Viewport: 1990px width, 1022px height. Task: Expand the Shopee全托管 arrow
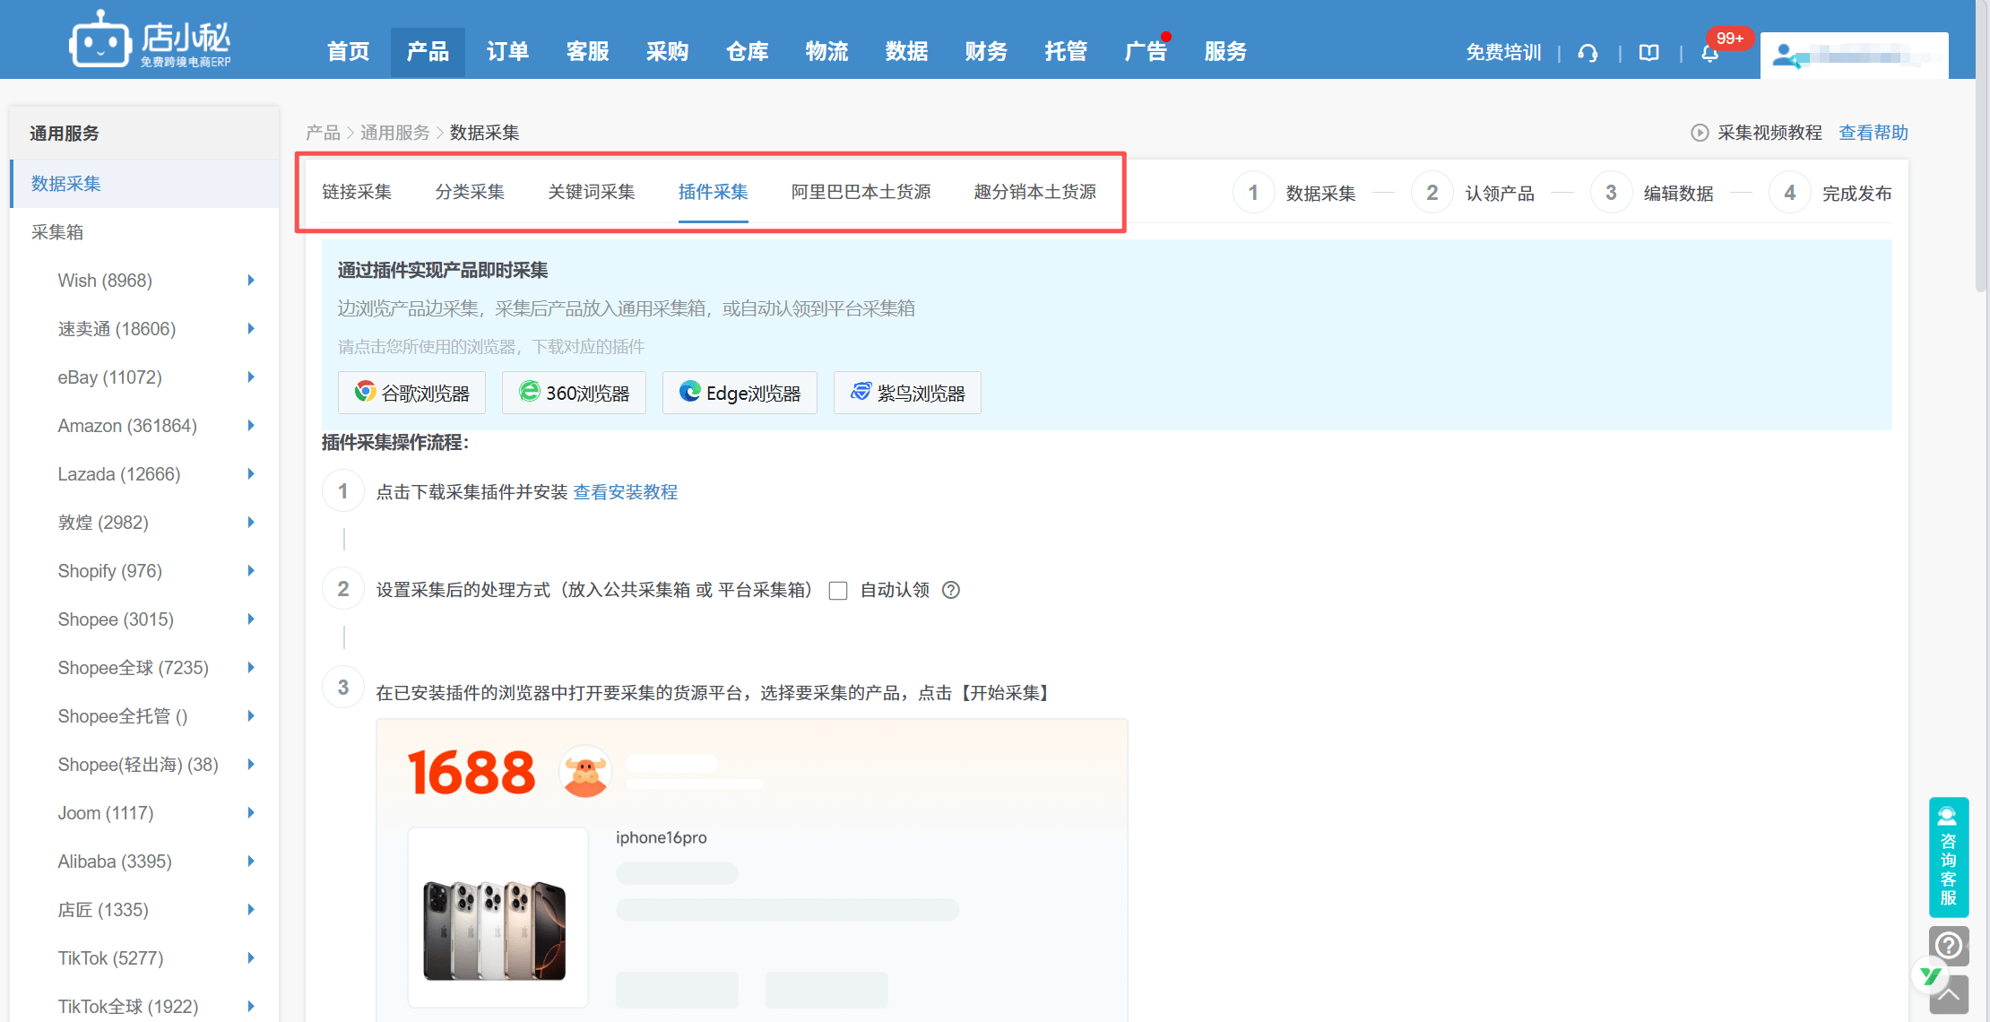tap(251, 716)
